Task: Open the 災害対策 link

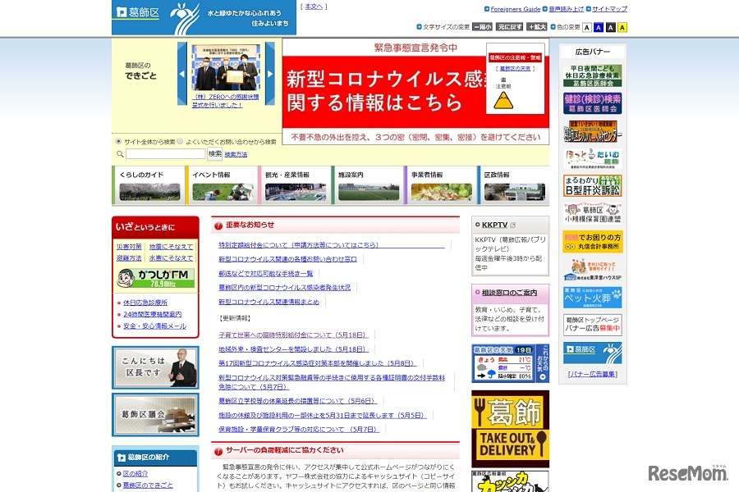Action: click(x=129, y=247)
